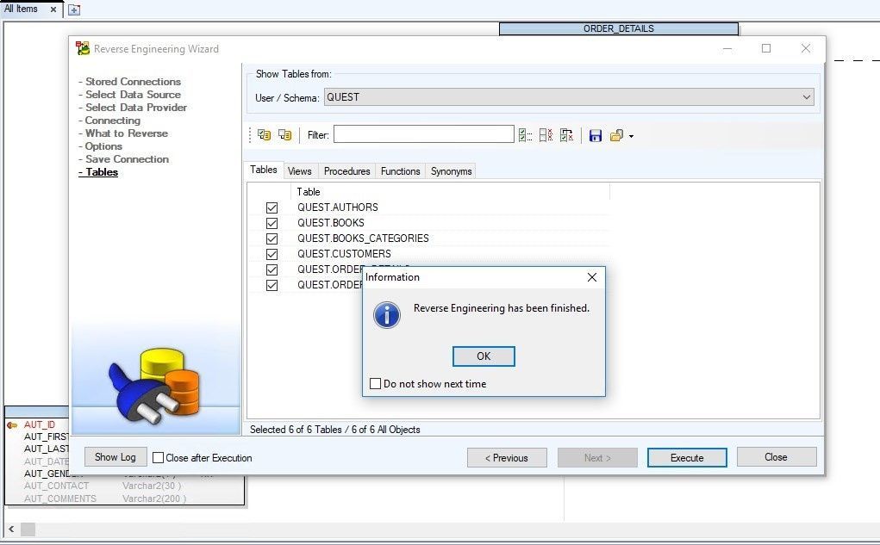This screenshot has width=880, height=545.
Task: Click the select all tables icon
Action: click(x=525, y=135)
